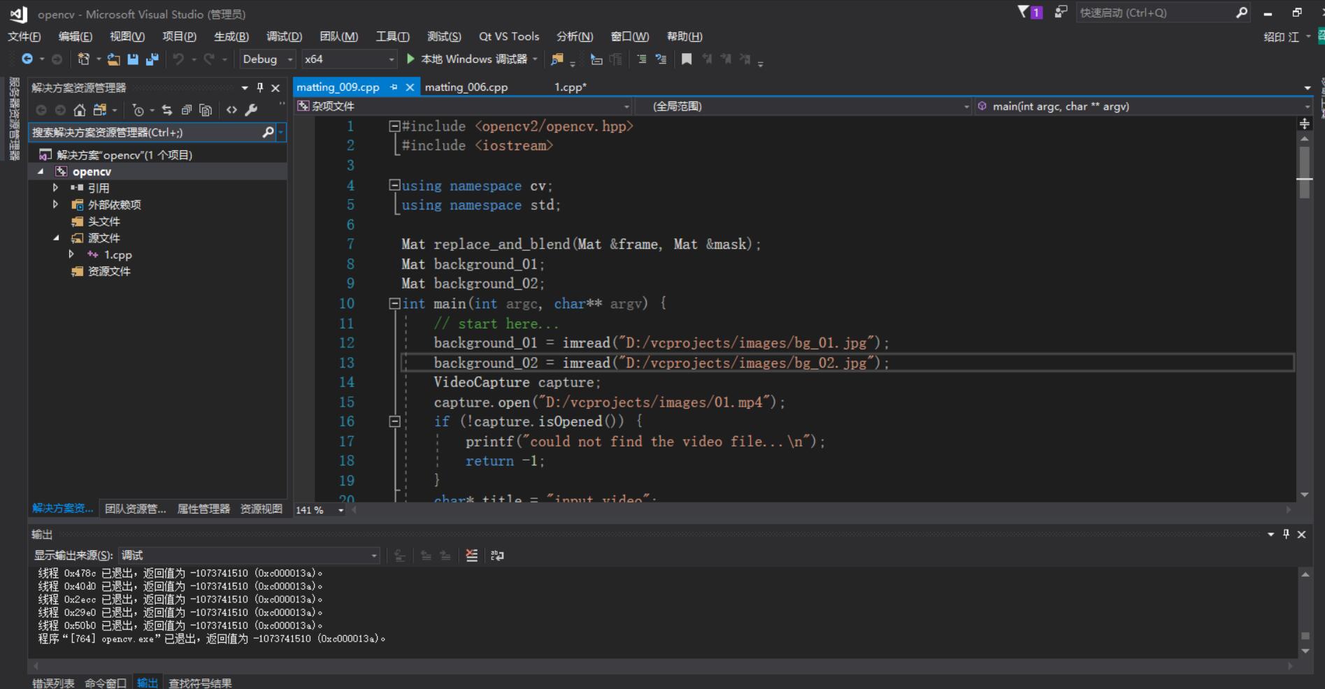Viewport: 1325px width, 689px height.
Task: Open the Debug configuration dropdown
Action: (x=267, y=59)
